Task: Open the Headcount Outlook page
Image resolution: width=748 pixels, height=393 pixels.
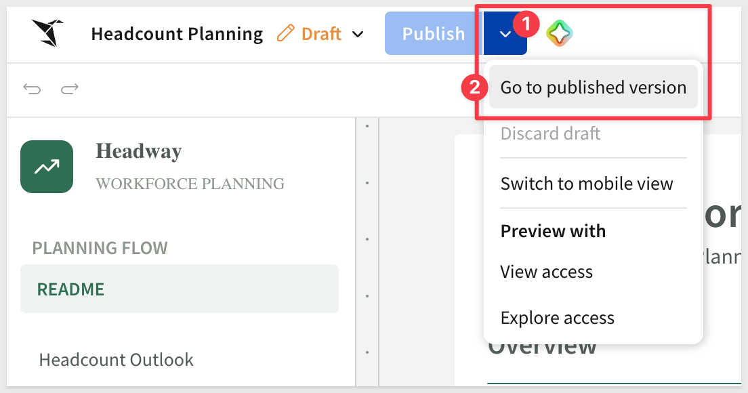Action: coord(117,360)
